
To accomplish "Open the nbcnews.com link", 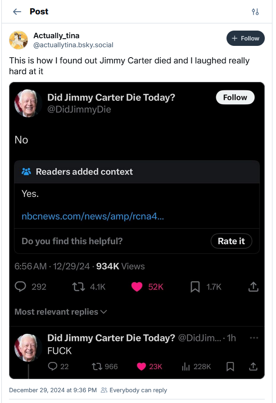I will click(93, 216).
